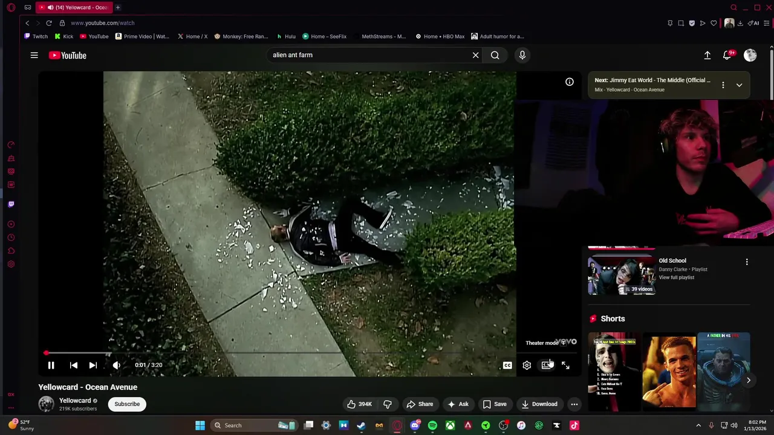Open the video info card icon

(570, 82)
